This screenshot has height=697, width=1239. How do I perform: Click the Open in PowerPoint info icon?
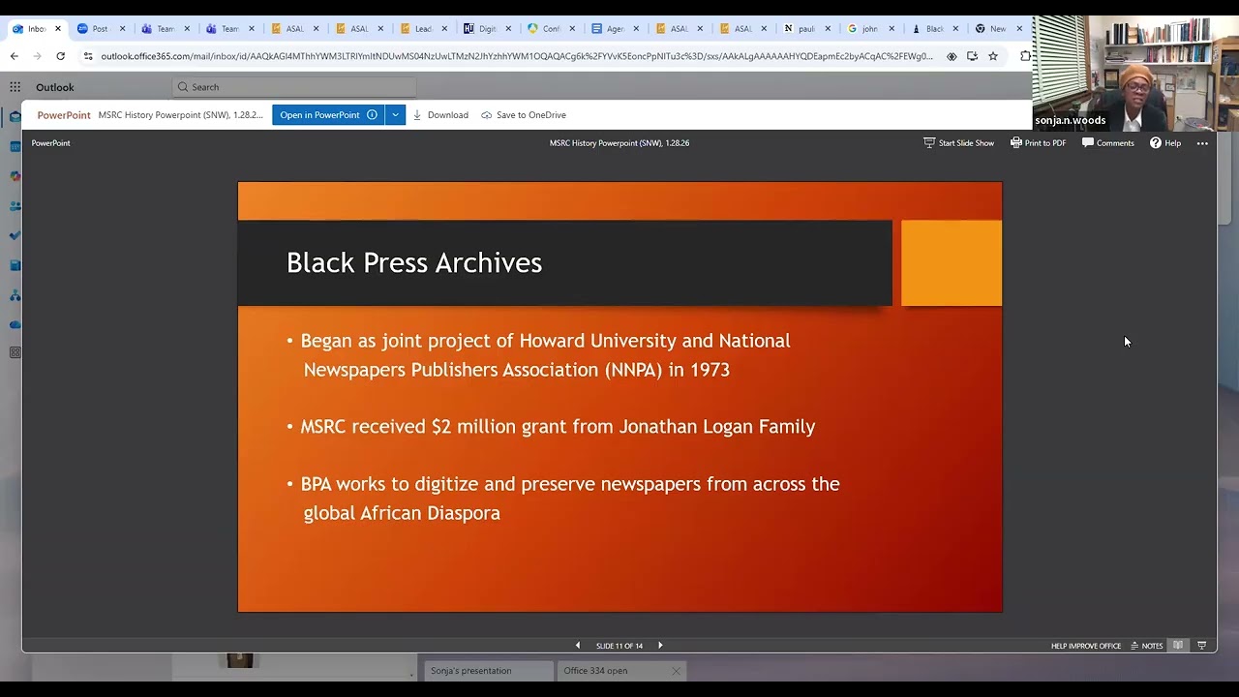372,115
